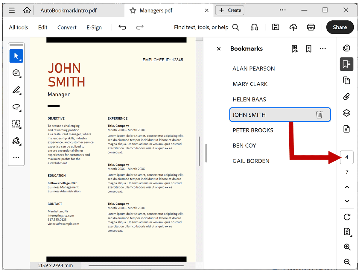This screenshot has width=359, height=272.
Task: Select the GAIL BORDEN bookmark
Action: 251,161
